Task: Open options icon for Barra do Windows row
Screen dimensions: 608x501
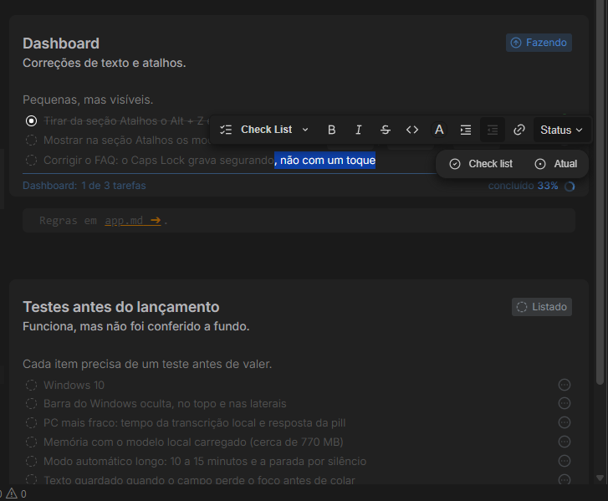Action: (565, 403)
